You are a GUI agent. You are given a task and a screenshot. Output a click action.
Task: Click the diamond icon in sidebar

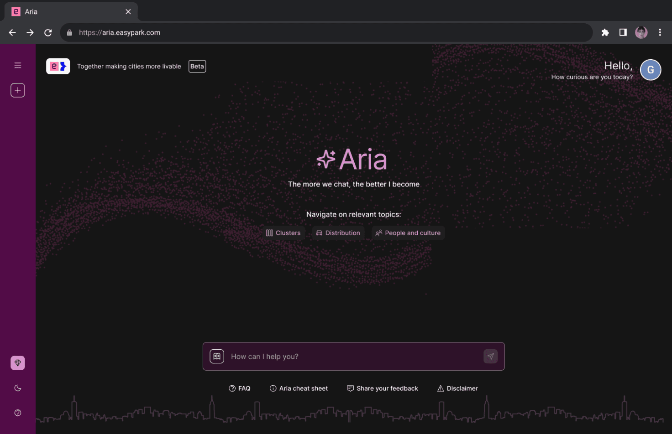click(x=18, y=363)
